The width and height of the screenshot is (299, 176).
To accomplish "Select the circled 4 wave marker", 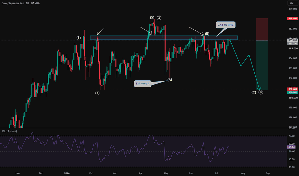I will 261,92.
